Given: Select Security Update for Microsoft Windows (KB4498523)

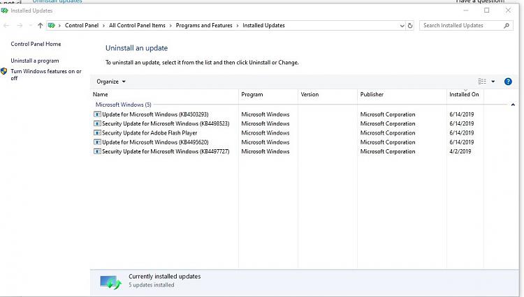Looking at the screenshot, I should (x=166, y=123).
